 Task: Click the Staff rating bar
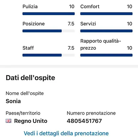click(49, 55)
